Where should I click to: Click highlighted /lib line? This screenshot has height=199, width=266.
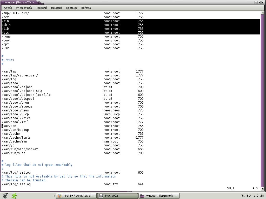point(131,29)
